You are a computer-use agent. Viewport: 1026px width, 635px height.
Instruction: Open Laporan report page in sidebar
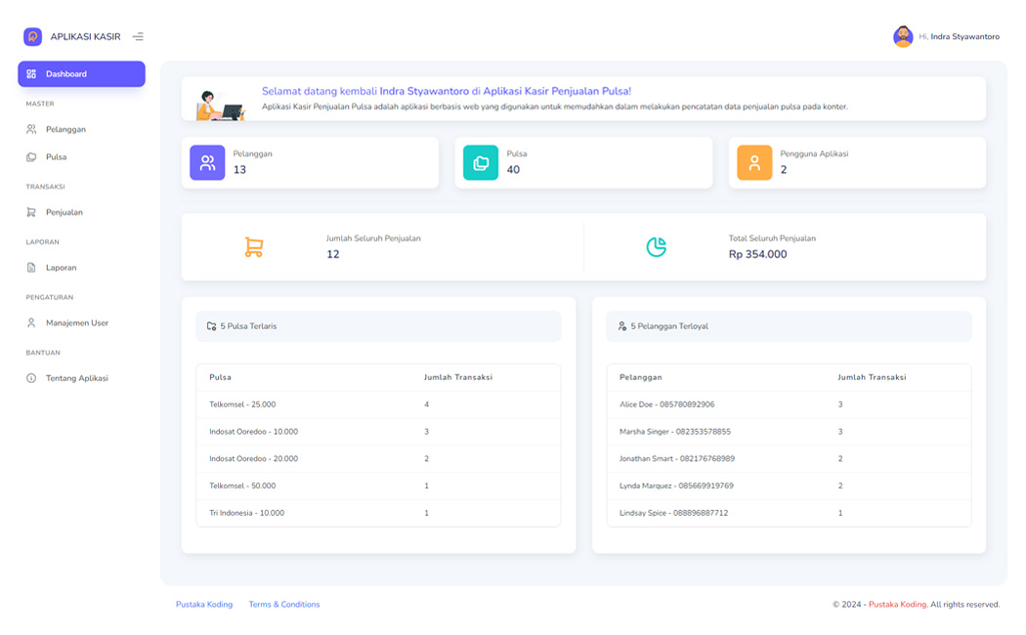(x=61, y=268)
